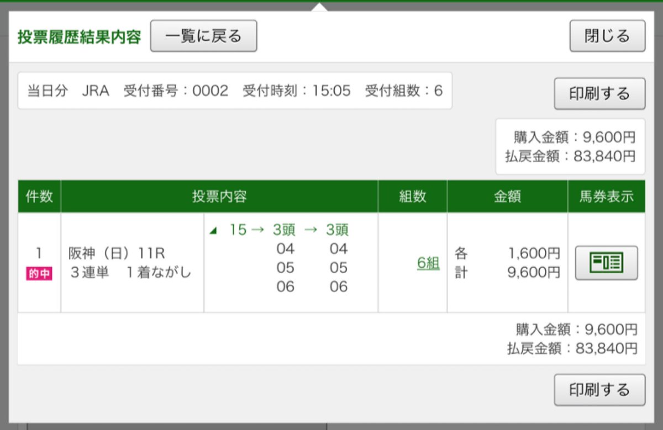Click the 一覧に戻る button

204,36
